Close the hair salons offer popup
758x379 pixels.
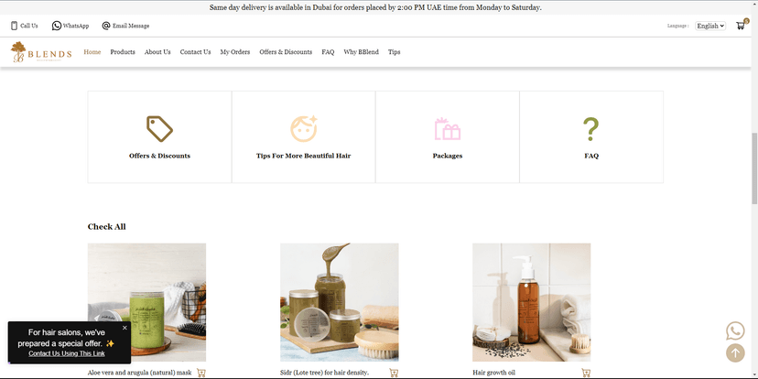(125, 328)
